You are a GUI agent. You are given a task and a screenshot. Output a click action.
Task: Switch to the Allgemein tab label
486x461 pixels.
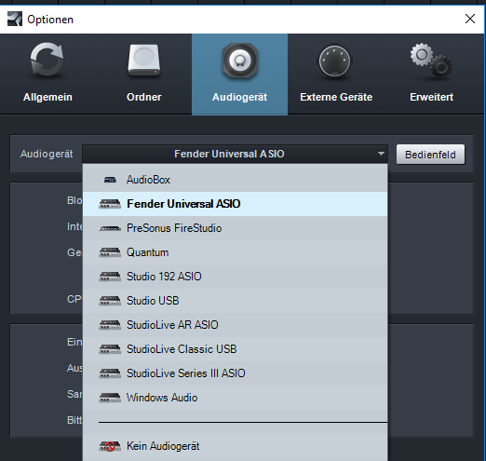[x=47, y=97]
